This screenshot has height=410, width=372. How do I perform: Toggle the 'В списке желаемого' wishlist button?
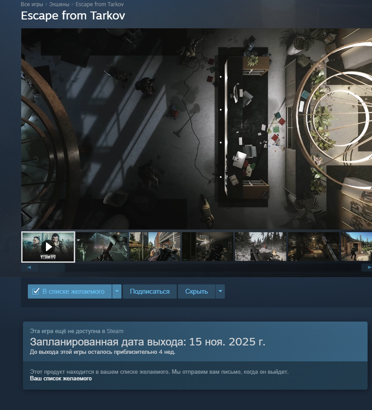[x=70, y=291]
